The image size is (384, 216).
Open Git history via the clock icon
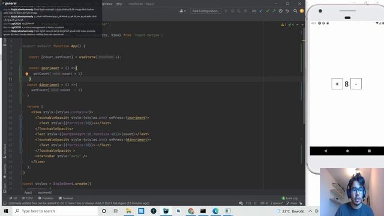281,11
